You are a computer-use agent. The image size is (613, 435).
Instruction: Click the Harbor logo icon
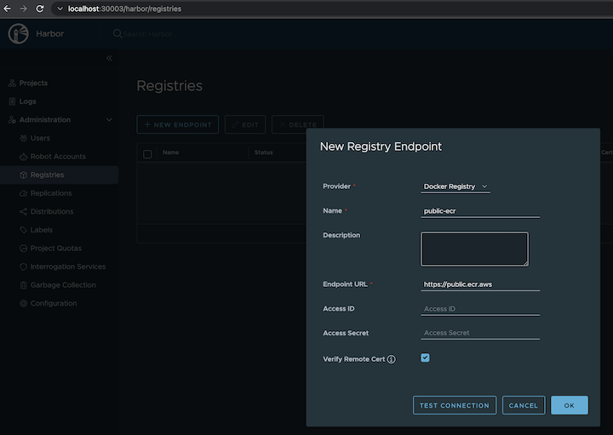tap(19, 34)
